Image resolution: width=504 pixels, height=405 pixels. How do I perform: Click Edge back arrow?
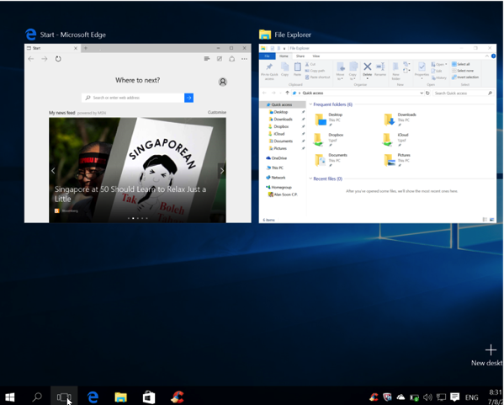31,59
